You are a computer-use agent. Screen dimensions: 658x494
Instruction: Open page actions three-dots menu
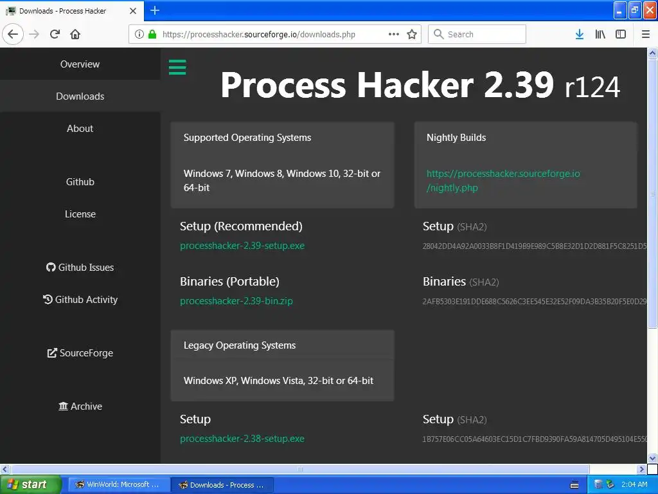[394, 34]
